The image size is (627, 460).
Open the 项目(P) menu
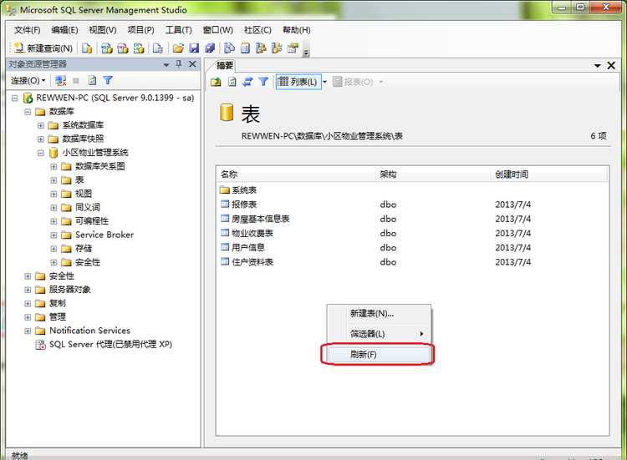click(x=140, y=30)
